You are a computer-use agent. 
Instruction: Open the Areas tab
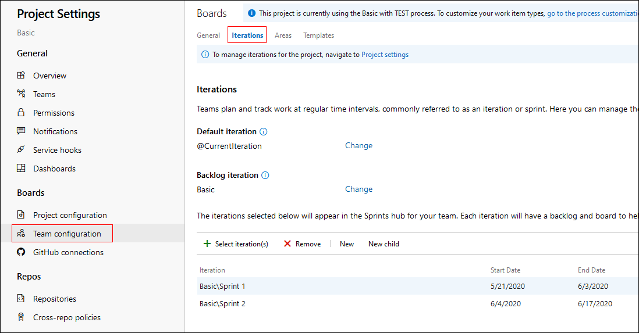pyautogui.click(x=283, y=35)
